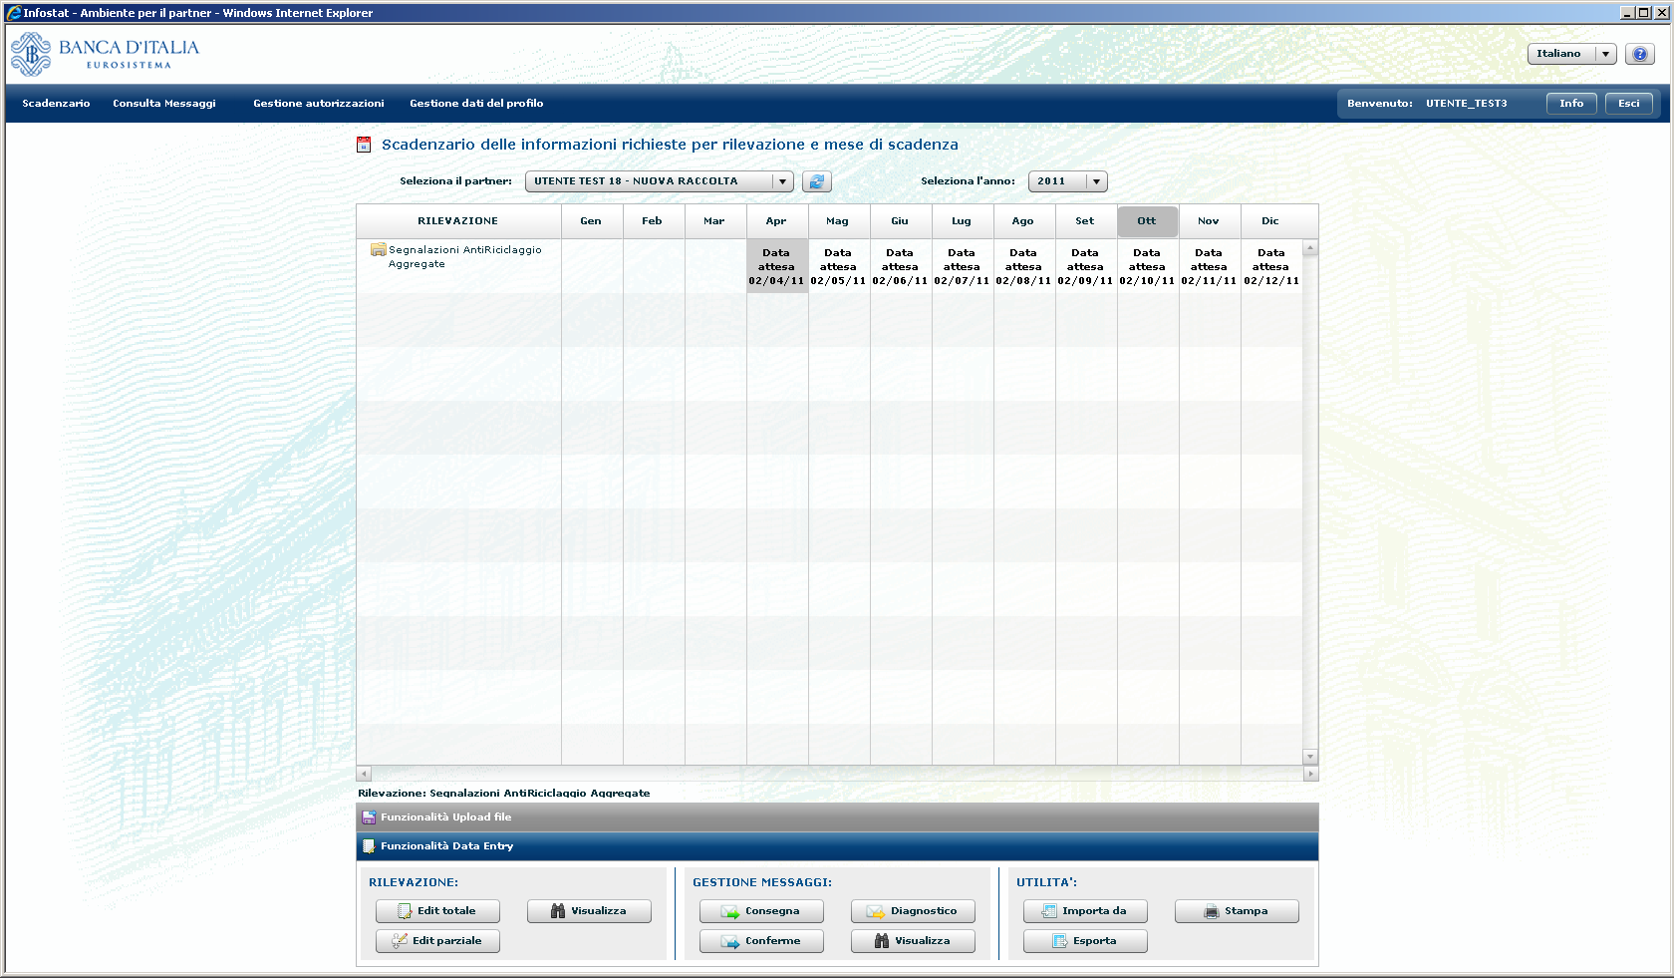
Task: Select the Dic month column header
Action: click(1271, 221)
